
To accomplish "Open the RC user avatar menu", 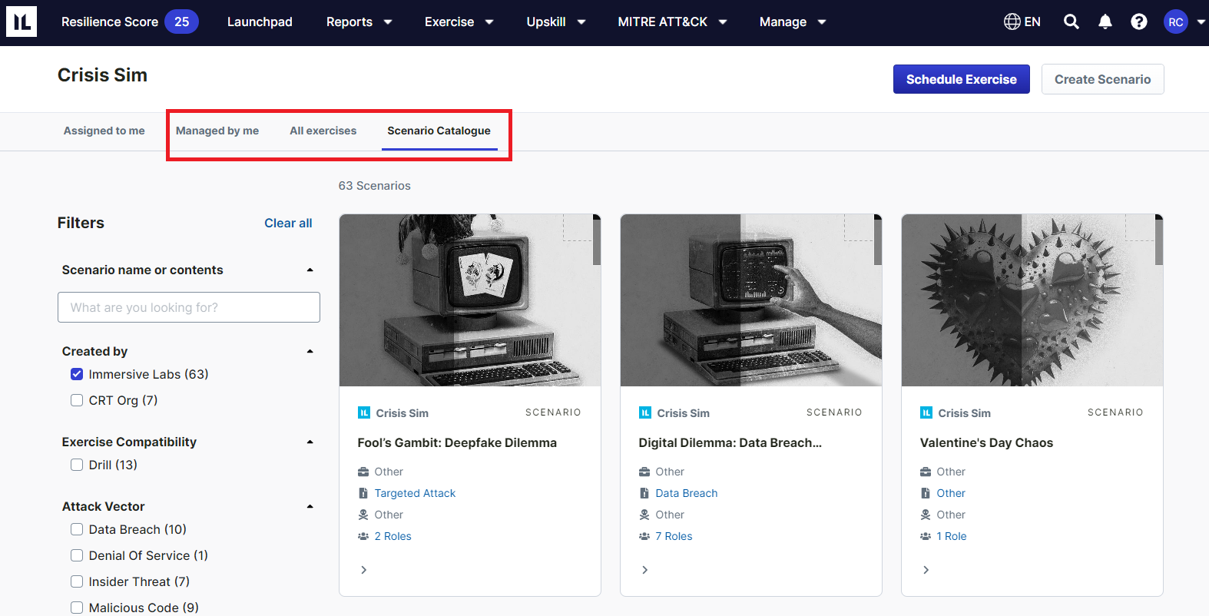I will [x=1176, y=22].
